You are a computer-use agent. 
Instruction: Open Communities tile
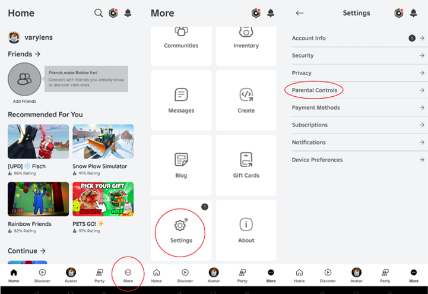(x=181, y=46)
